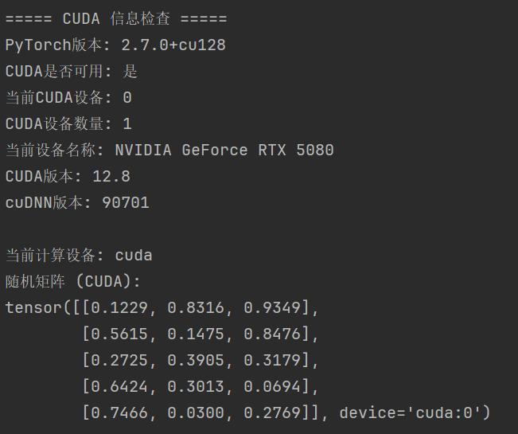Image resolution: width=518 pixels, height=434 pixels.
Task: Click the "当前计算设备: cuda" line
Action: [x=79, y=256]
